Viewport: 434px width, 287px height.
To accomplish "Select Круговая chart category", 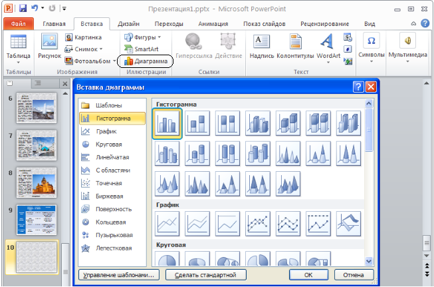I will point(112,144).
